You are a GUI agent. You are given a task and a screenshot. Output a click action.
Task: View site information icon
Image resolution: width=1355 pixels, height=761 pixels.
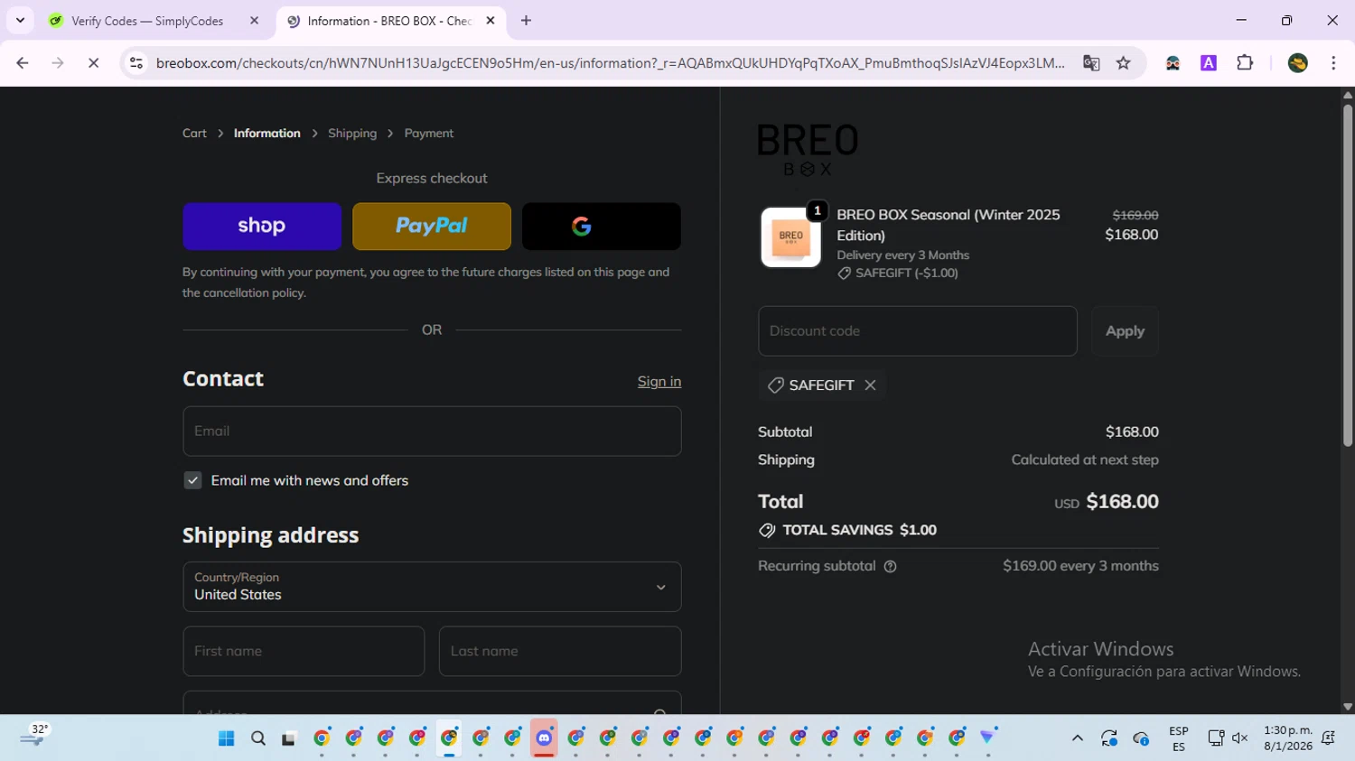click(136, 63)
